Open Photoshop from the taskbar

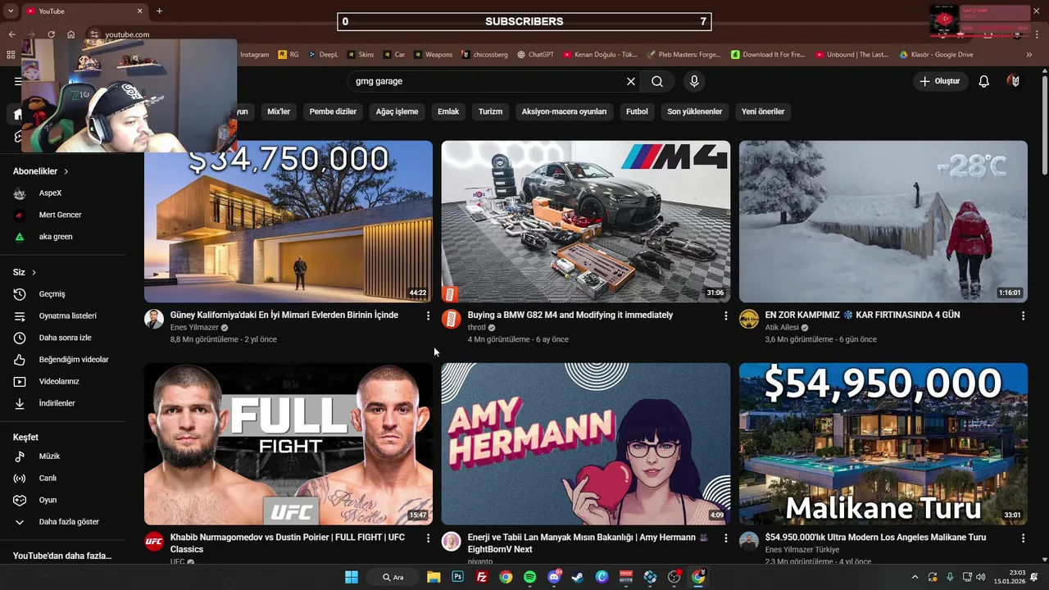click(457, 577)
